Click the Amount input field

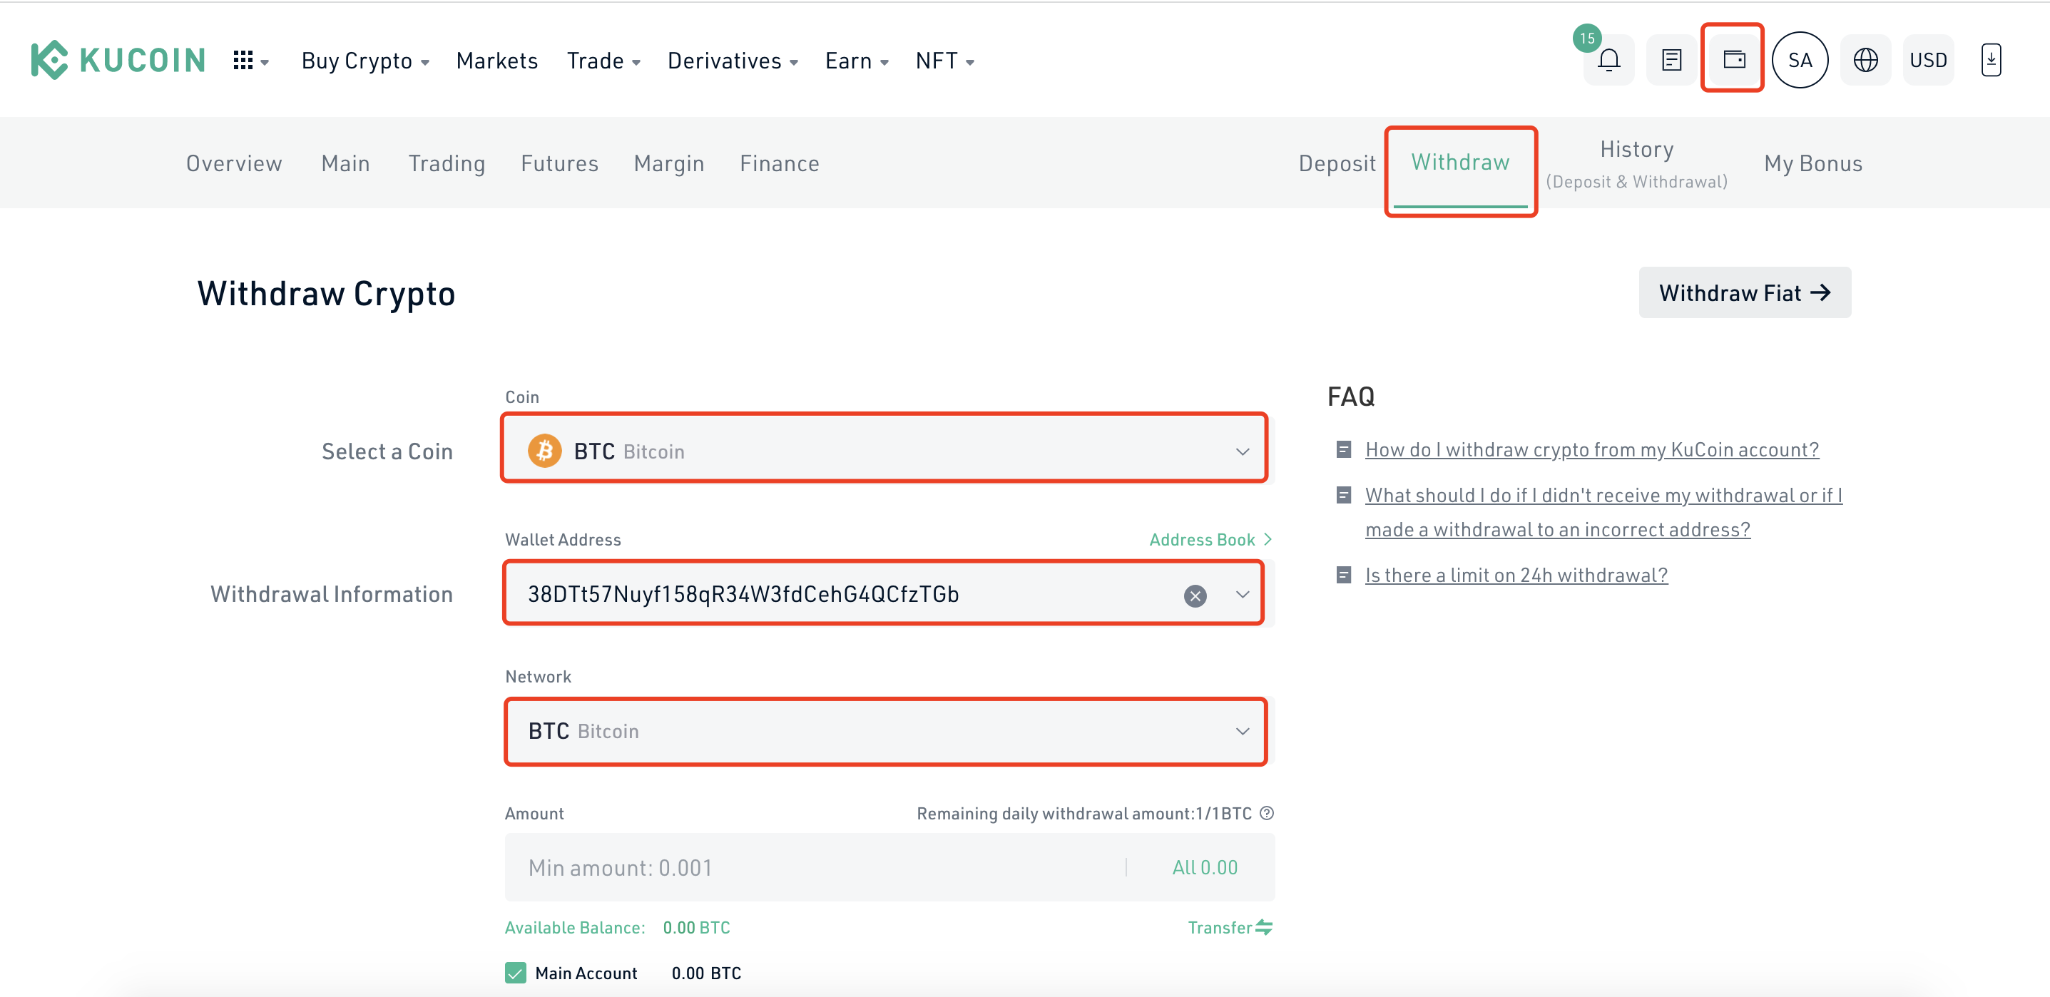point(889,867)
